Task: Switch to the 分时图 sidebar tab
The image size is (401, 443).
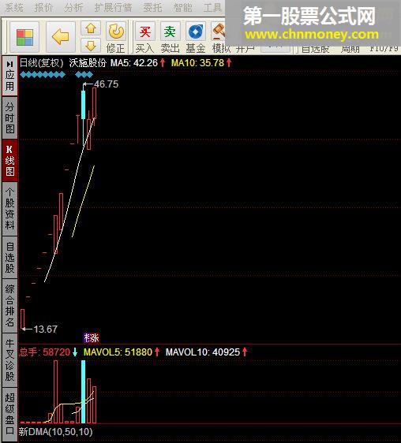Action: (x=10, y=117)
